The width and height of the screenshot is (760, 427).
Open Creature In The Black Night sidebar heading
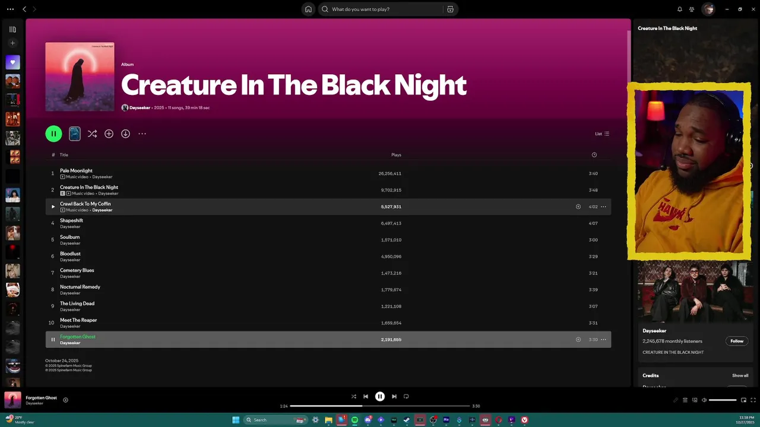[667, 28]
